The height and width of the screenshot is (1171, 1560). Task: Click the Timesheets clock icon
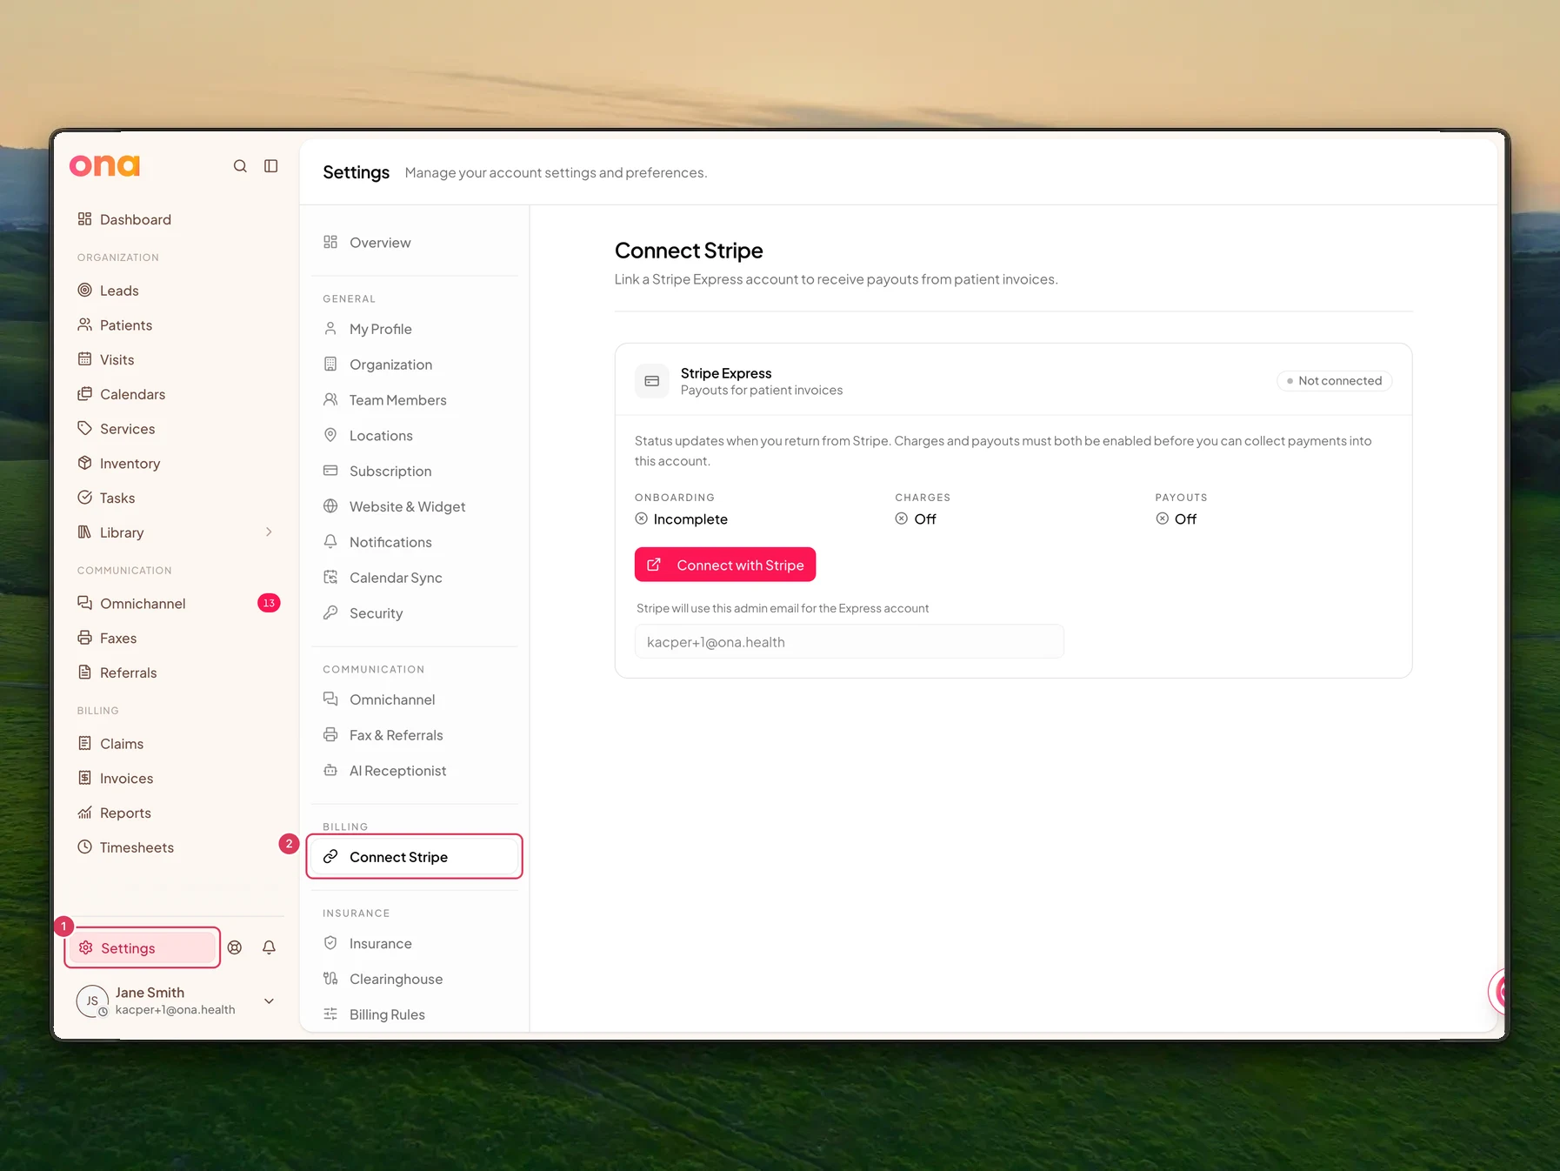(x=84, y=846)
